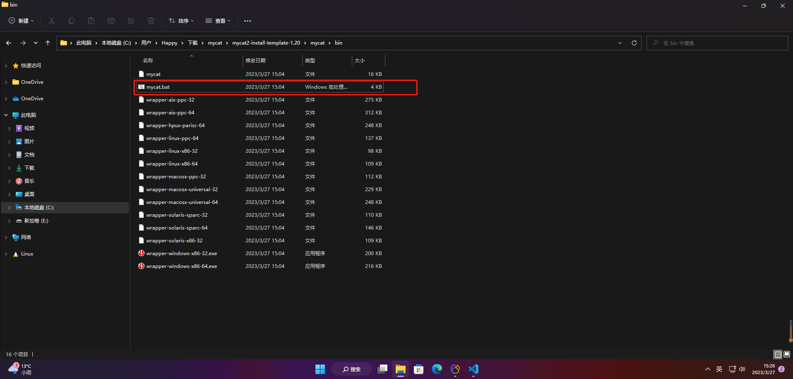
Task: Expand 快速访问 in navigation pane
Action: tap(6, 66)
